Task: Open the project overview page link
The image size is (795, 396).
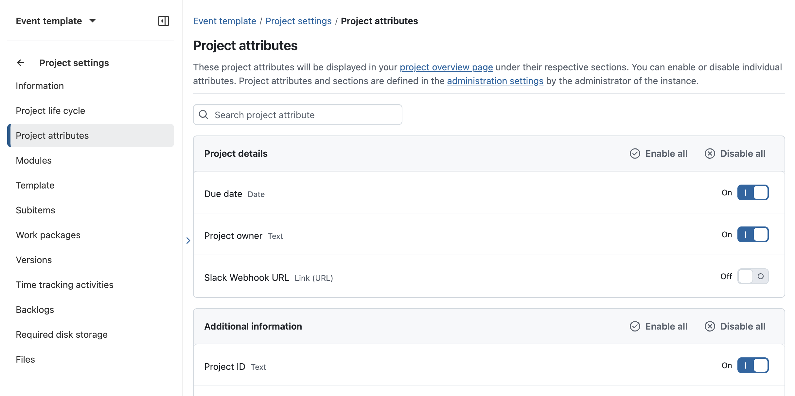Action: click(446, 67)
